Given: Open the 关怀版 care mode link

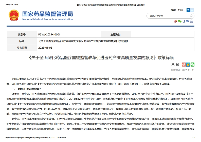Looking at the screenshot, I should pyautogui.click(x=180, y=10).
